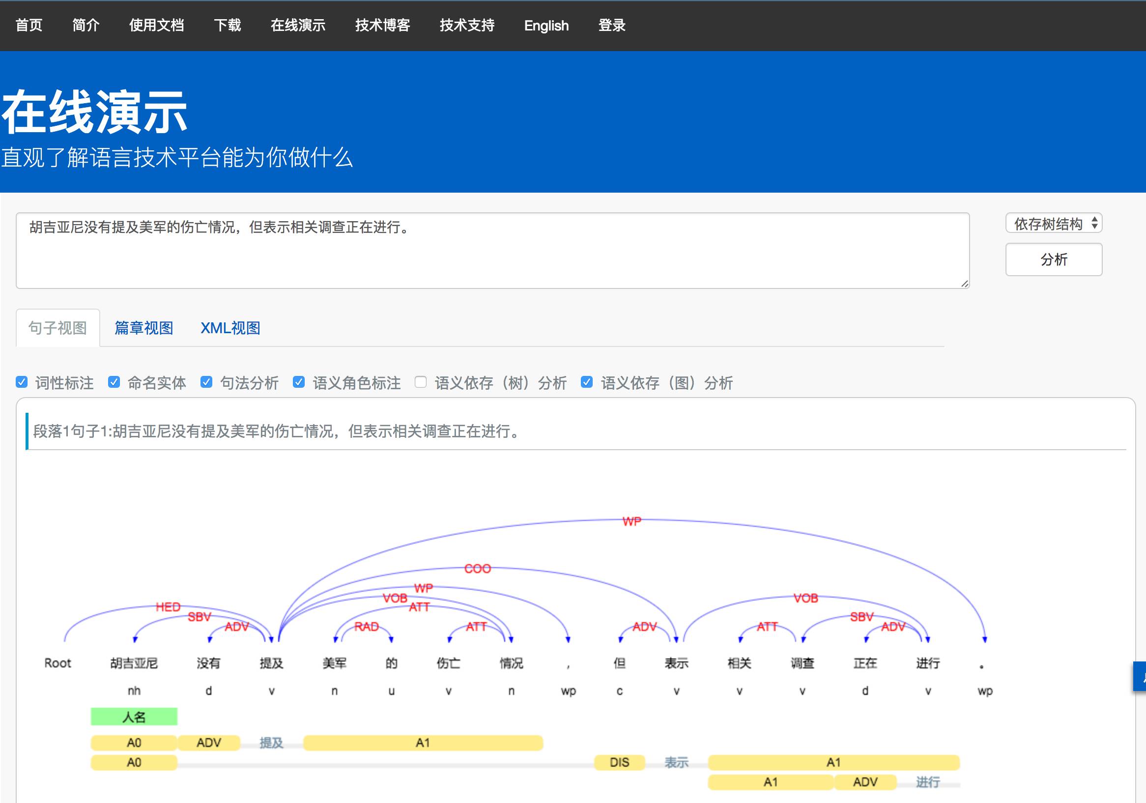Image resolution: width=1146 pixels, height=803 pixels.
Task: Uncheck 语义依存（图）分析 checkbox
Action: click(586, 382)
